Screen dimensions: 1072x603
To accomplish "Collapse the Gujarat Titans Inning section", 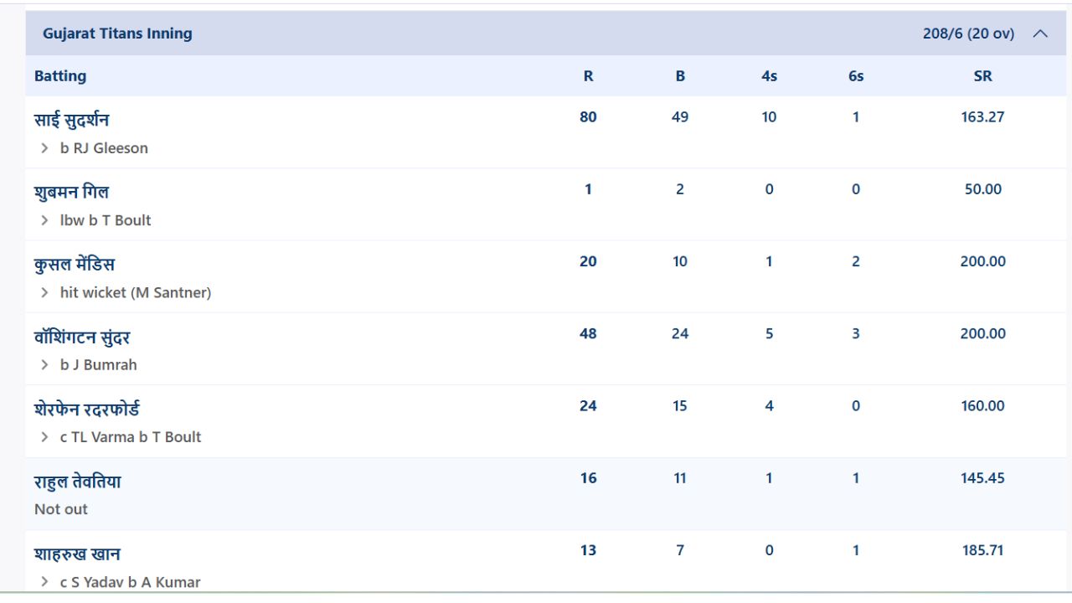I will coord(1040,33).
